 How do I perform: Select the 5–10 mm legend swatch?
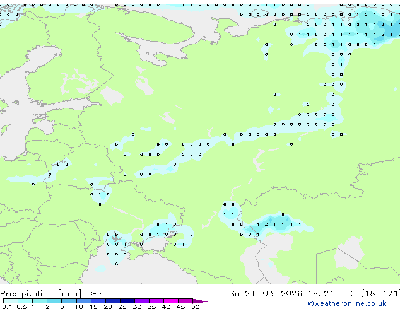[69, 301]
